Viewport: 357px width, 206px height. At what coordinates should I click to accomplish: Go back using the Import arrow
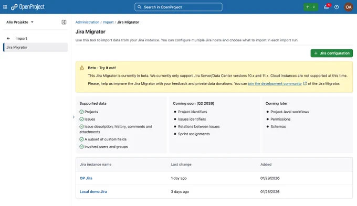click(8, 38)
